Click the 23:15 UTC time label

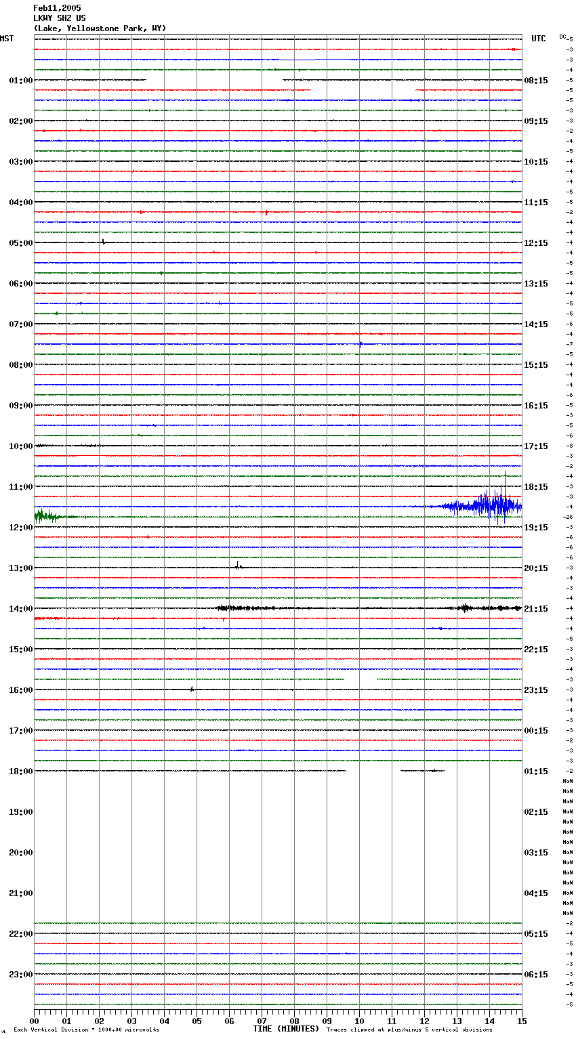[x=536, y=690]
